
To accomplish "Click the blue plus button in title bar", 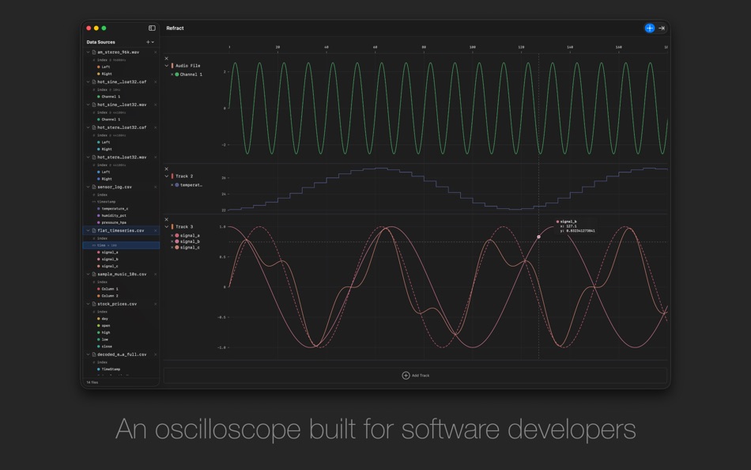I will (x=650, y=28).
